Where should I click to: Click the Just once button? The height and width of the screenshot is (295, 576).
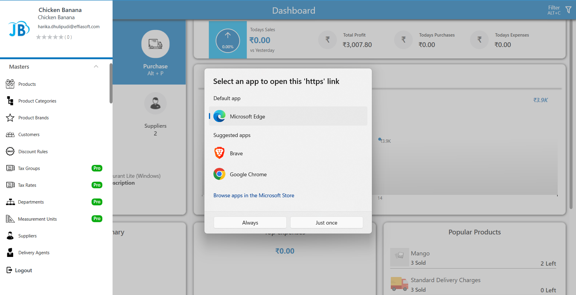tap(326, 223)
